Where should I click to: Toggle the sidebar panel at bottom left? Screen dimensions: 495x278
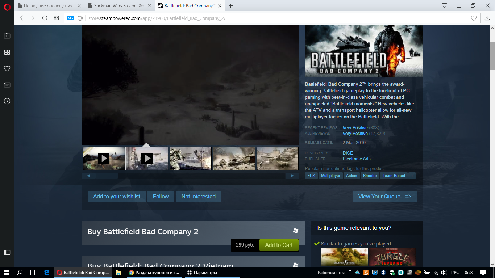[x=7, y=252]
